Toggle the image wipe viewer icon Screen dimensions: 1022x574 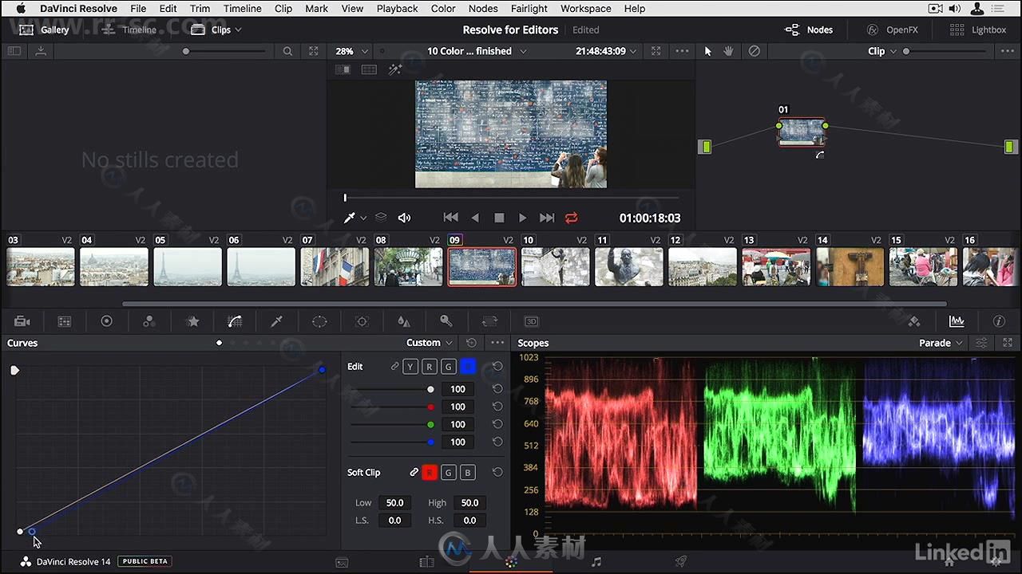pyautogui.click(x=343, y=70)
